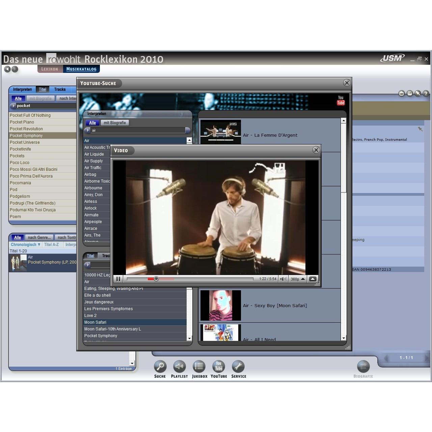
Task: Sort results by Titel A-Z
Action: click(x=51, y=245)
